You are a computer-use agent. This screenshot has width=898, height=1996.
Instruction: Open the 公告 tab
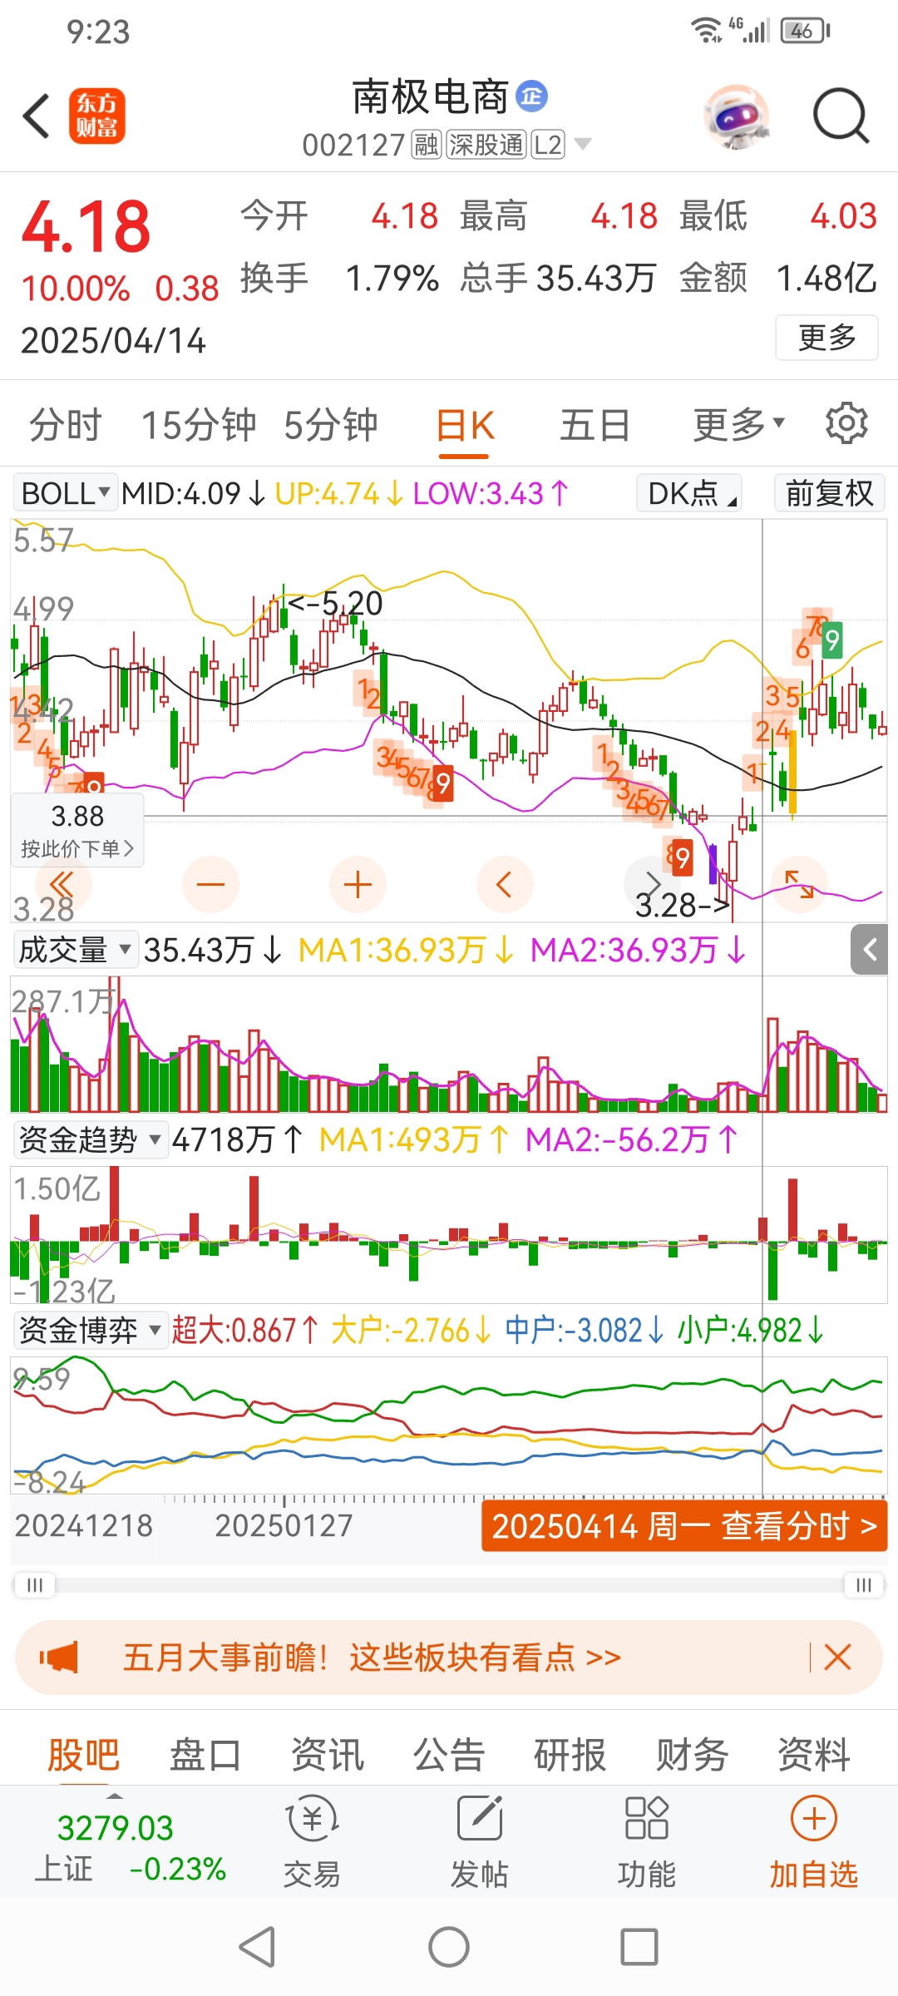[x=449, y=1755]
